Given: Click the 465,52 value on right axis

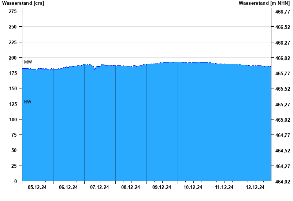Looking at the screenshot, I should click(283, 89).
